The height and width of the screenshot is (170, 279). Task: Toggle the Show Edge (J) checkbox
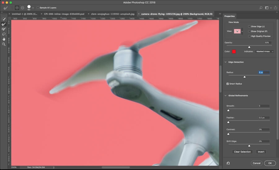tap(250, 27)
